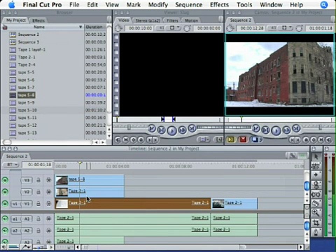This screenshot has height=252, width=336.
Task: Toggle linked selection button in Timeline
Action: point(293,156)
